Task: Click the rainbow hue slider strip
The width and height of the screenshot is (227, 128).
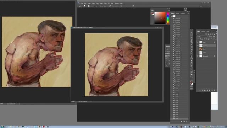Action: (168, 18)
